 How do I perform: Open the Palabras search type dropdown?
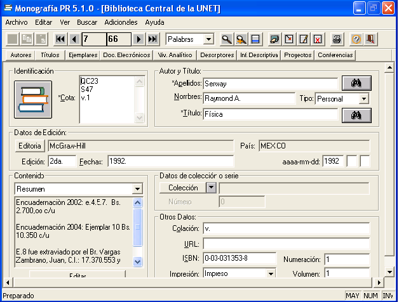209,39
